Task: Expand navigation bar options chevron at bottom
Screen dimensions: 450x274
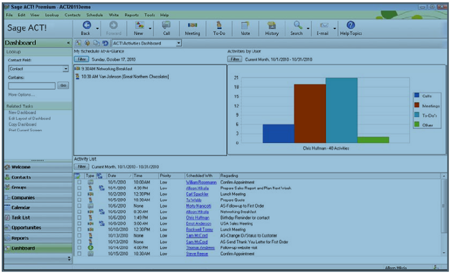Action: (69, 259)
